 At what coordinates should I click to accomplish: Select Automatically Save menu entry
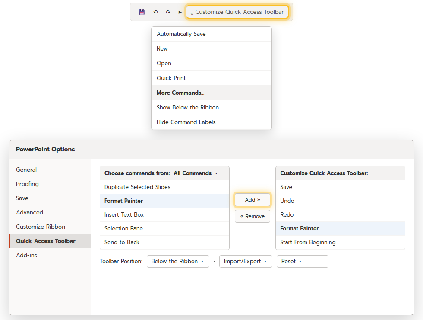[x=211, y=34]
